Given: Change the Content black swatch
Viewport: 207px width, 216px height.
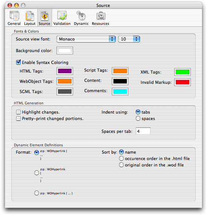Looking at the screenshot, I should pyautogui.click(x=120, y=81).
